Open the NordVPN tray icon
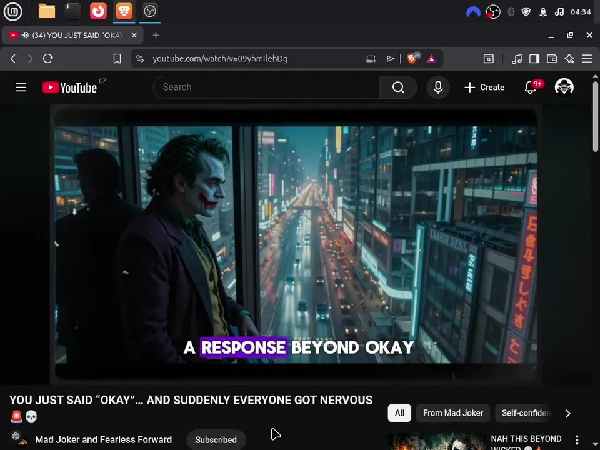This screenshot has width=600, height=450. tap(473, 12)
